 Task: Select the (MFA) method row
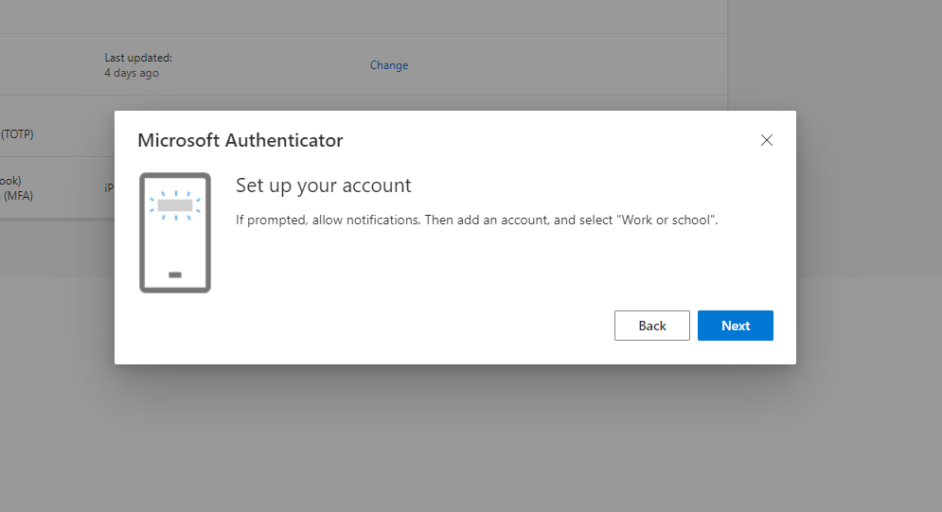point(57,188)
